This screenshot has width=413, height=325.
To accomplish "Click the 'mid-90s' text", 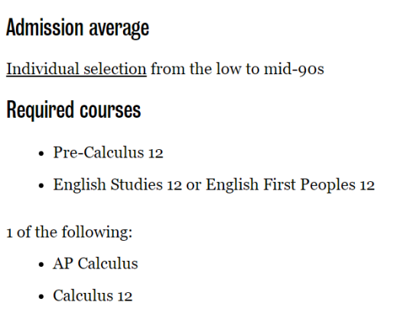I will [x=294, y=69].
